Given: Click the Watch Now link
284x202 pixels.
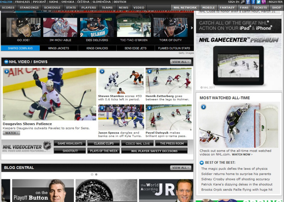Looking at the screenshot, I should pyautogui.click(x=242, y=154).
